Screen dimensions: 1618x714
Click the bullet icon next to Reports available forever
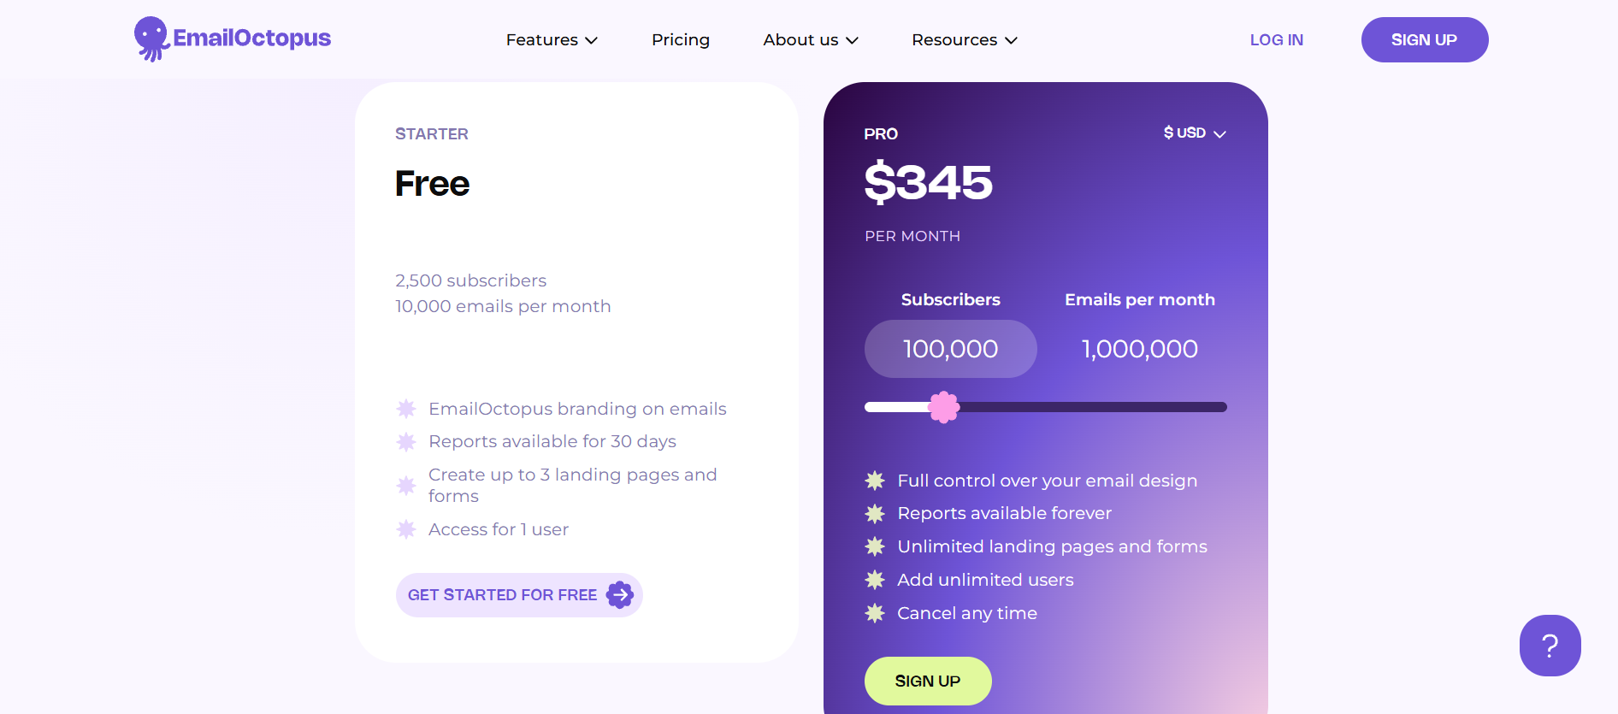(x=875, y=514)
